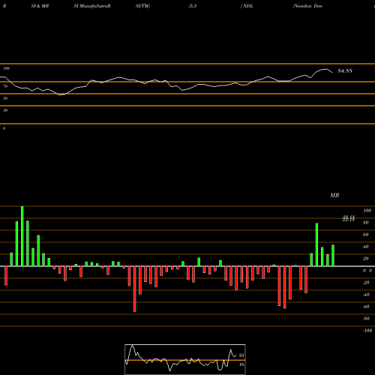375x375 pixels.
Task: Click the ') NDL' symbol text
Action: (247, 6)
